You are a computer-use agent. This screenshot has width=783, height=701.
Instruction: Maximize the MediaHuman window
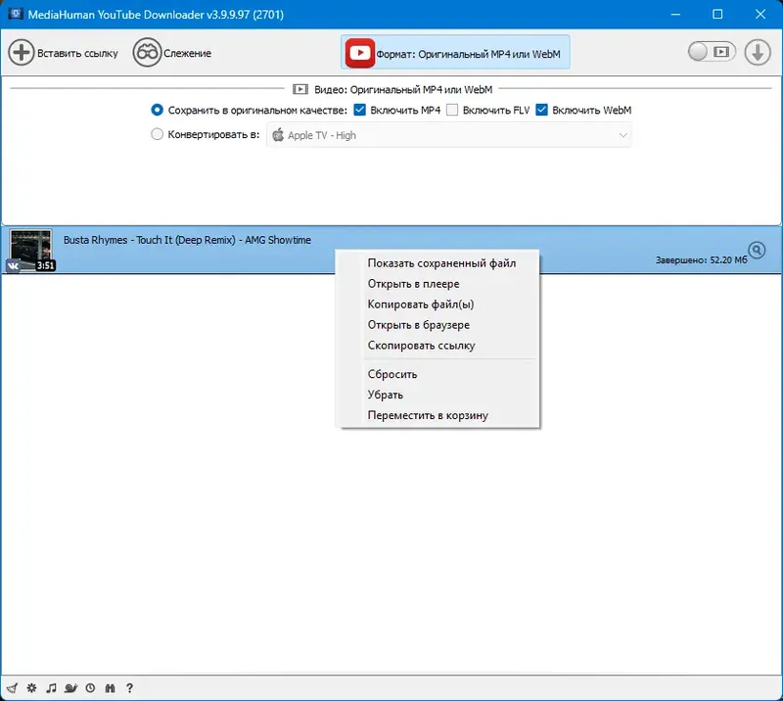tap(717, 14)
